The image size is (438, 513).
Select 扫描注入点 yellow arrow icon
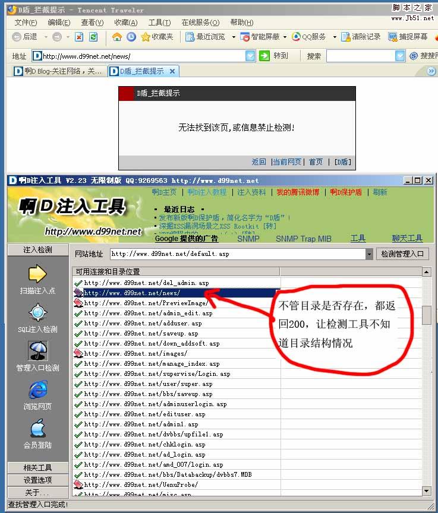37,274
